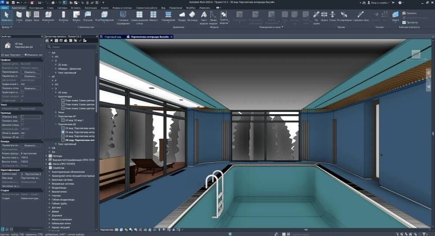This screenshot has height=236, width=435.
Task: Check the 3D вид: 3D вид 1 box
Action: point(63,120)
